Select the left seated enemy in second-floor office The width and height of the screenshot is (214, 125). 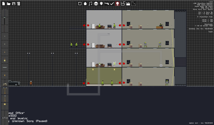click(x=145, y=45)
